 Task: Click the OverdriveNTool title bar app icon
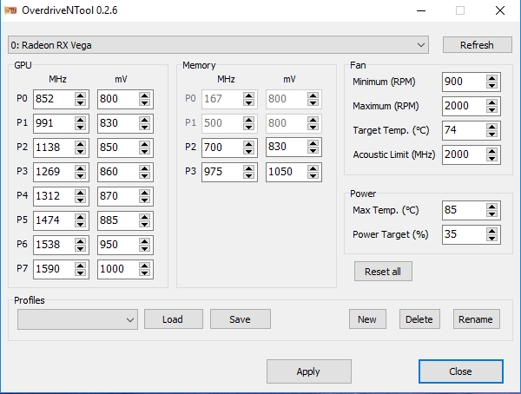[x=10, y=10]
